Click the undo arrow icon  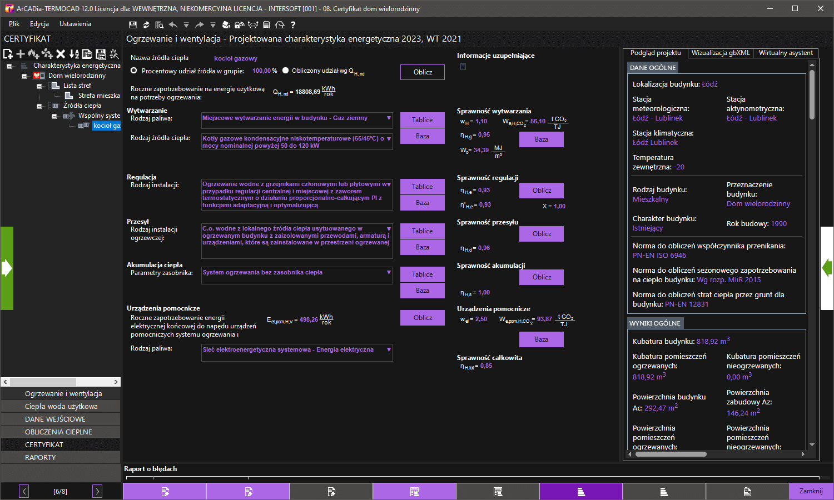coord(173,25)
